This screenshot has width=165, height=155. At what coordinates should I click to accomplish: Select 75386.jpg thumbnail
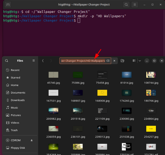coord(78,75)
